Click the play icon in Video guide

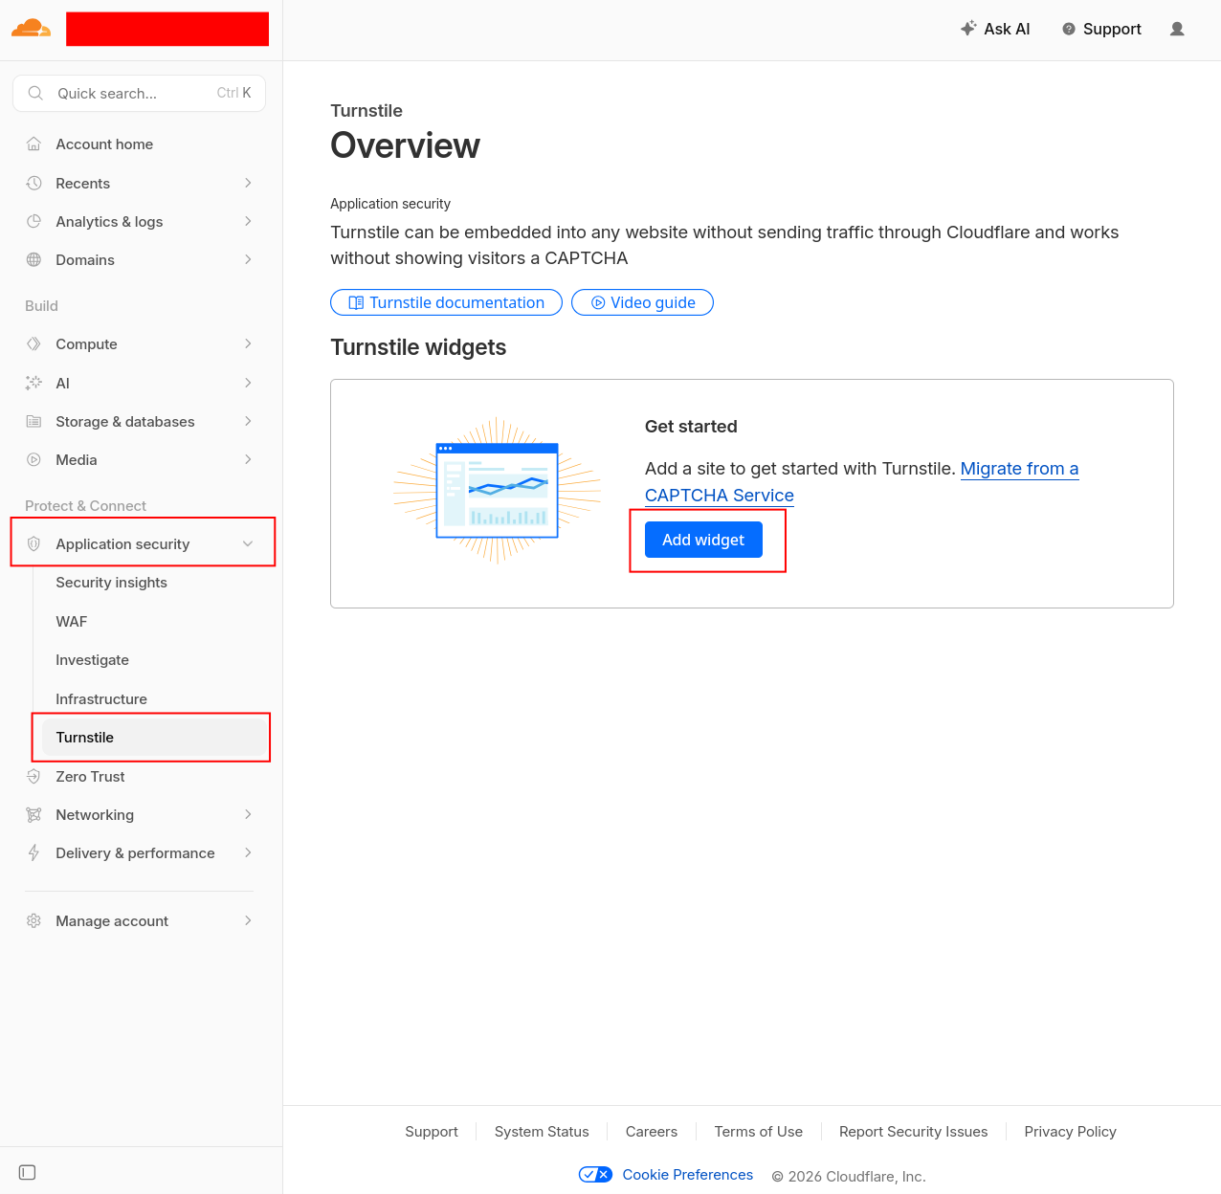pyautogui.click(x=598, y=302)
